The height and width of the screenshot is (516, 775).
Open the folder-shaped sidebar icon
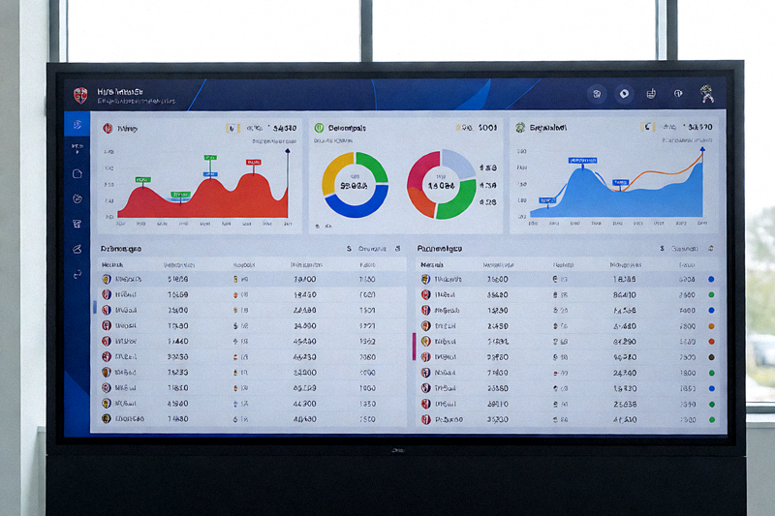pos(77,174)
